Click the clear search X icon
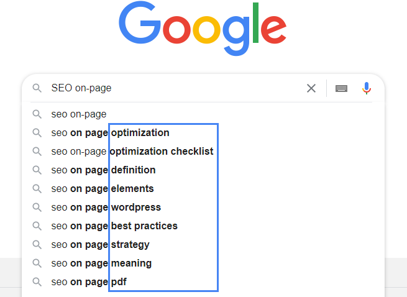Viewport: 407px width, 297px height. [311, 88]
